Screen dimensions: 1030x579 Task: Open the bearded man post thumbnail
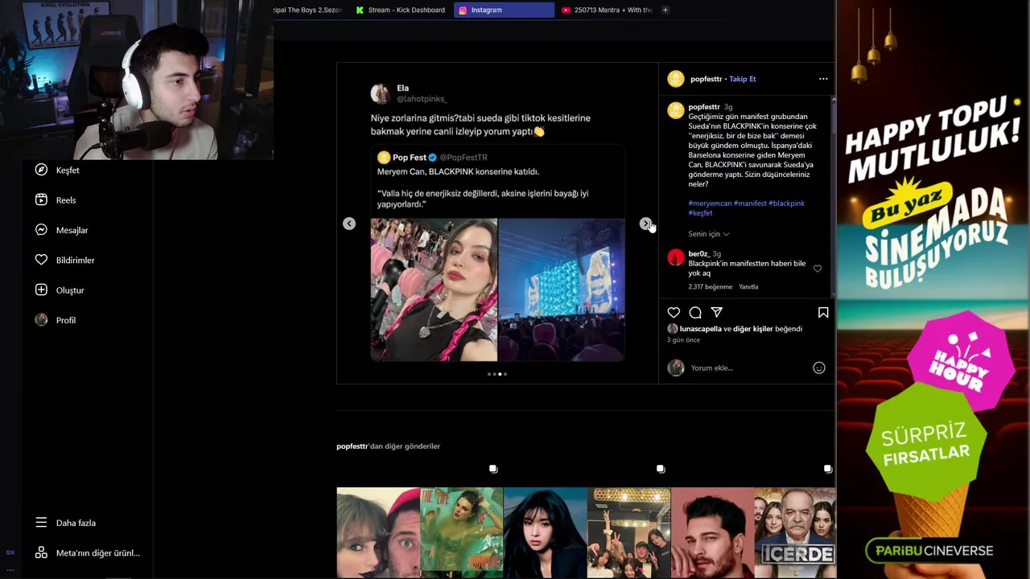(713, 532)
